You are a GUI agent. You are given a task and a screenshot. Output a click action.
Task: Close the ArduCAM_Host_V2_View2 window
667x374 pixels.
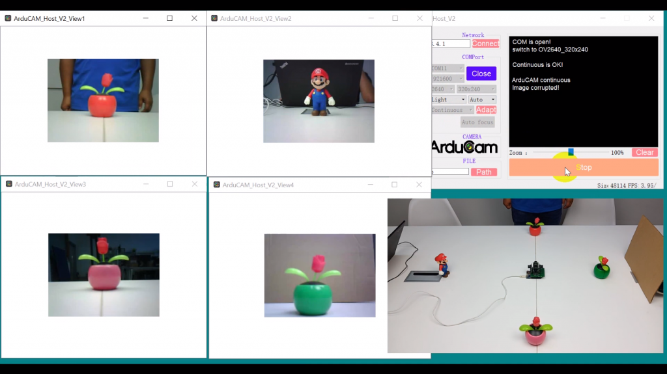[x=420, y=18]
